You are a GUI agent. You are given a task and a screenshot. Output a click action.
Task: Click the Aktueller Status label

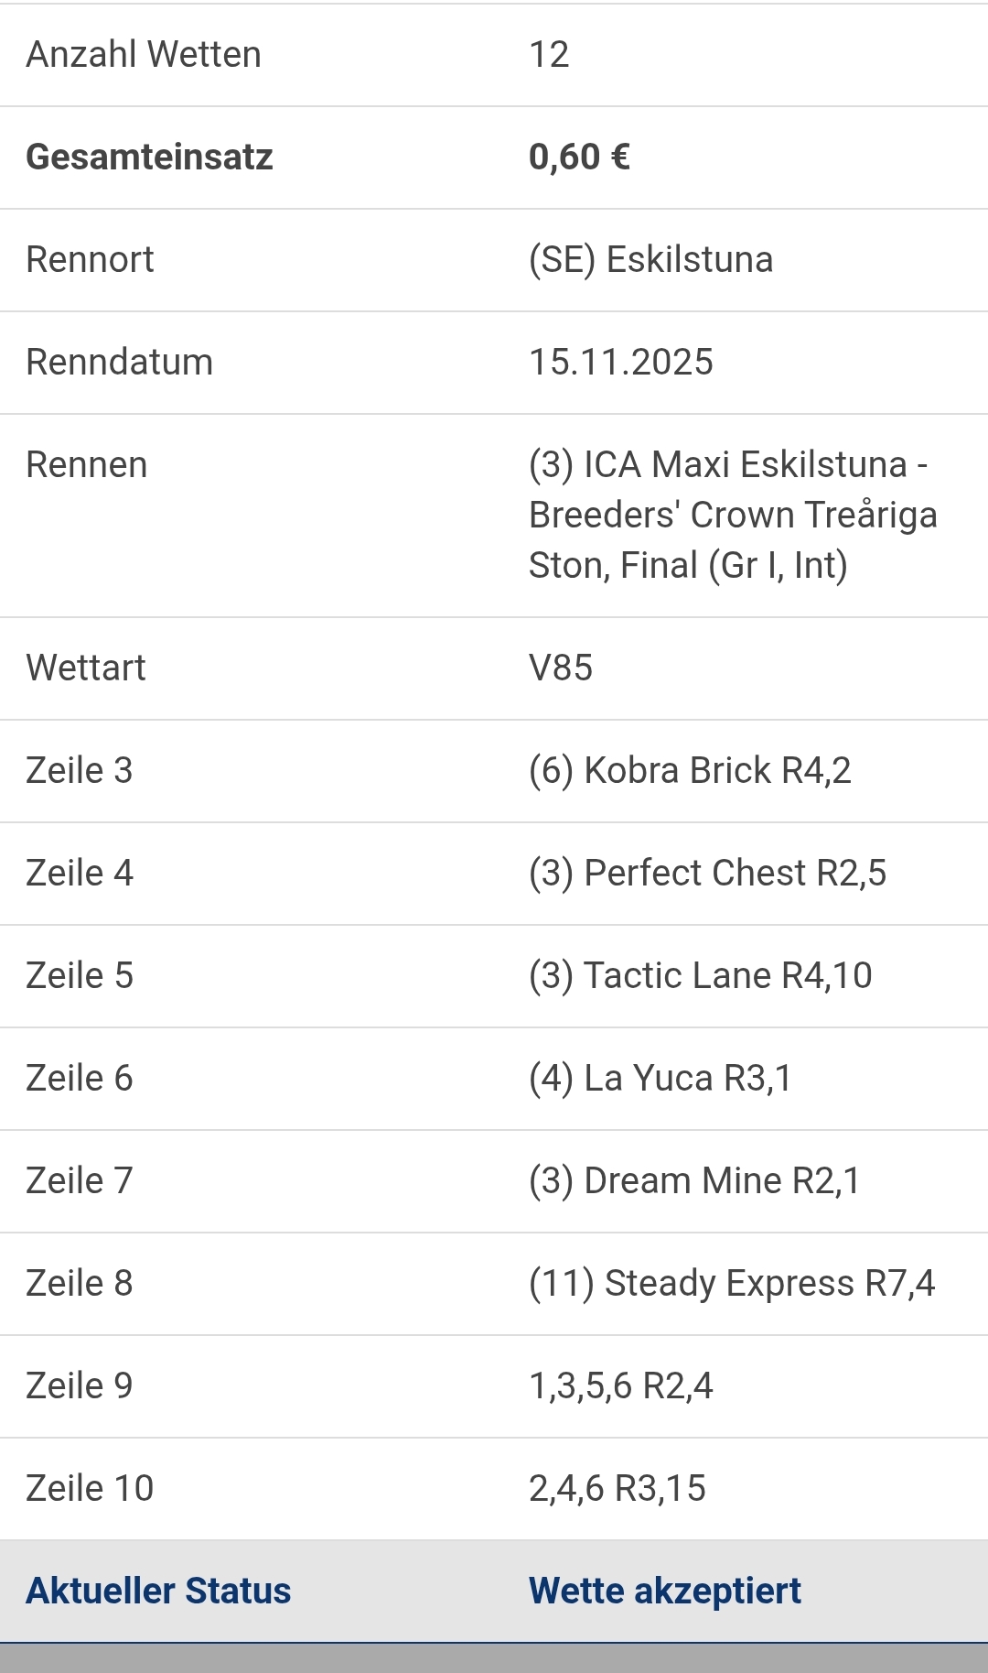point(158,1592)
